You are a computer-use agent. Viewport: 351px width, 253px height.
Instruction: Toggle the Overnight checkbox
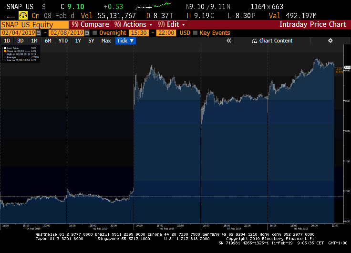pyautogui.click(x=95, y=33)
